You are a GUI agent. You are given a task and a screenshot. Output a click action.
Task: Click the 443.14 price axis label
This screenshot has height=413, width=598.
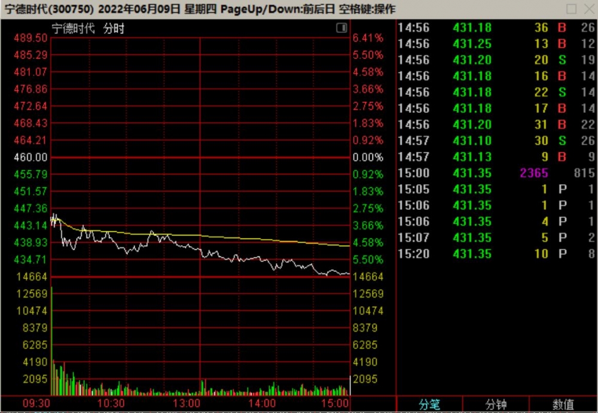click(x=30, y=225)
